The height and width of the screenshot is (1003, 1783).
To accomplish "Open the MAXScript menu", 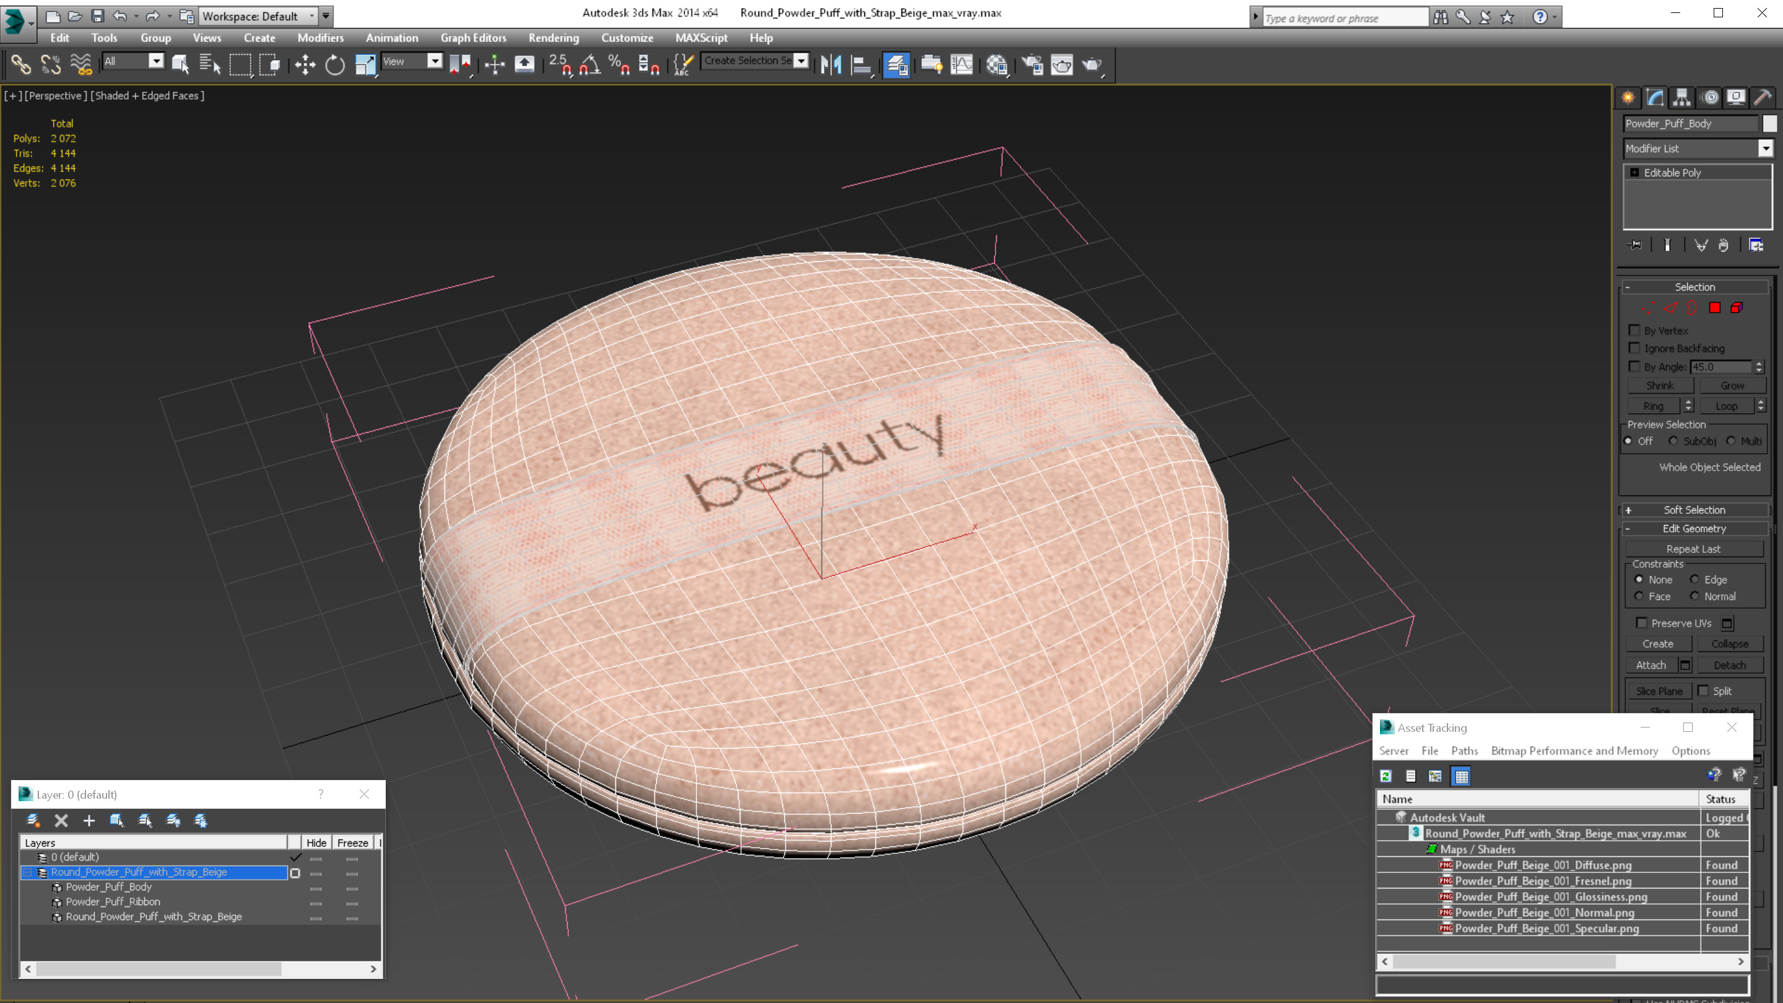I will [701, 38].
